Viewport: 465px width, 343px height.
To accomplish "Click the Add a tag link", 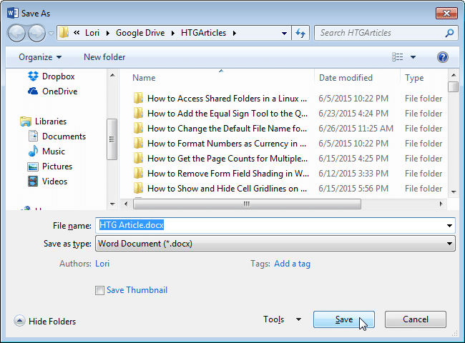I will (292, 264).
